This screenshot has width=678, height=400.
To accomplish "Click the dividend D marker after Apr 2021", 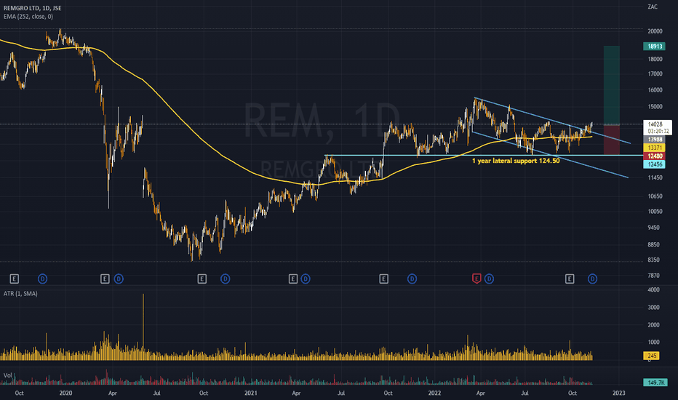I will (306, 279).
